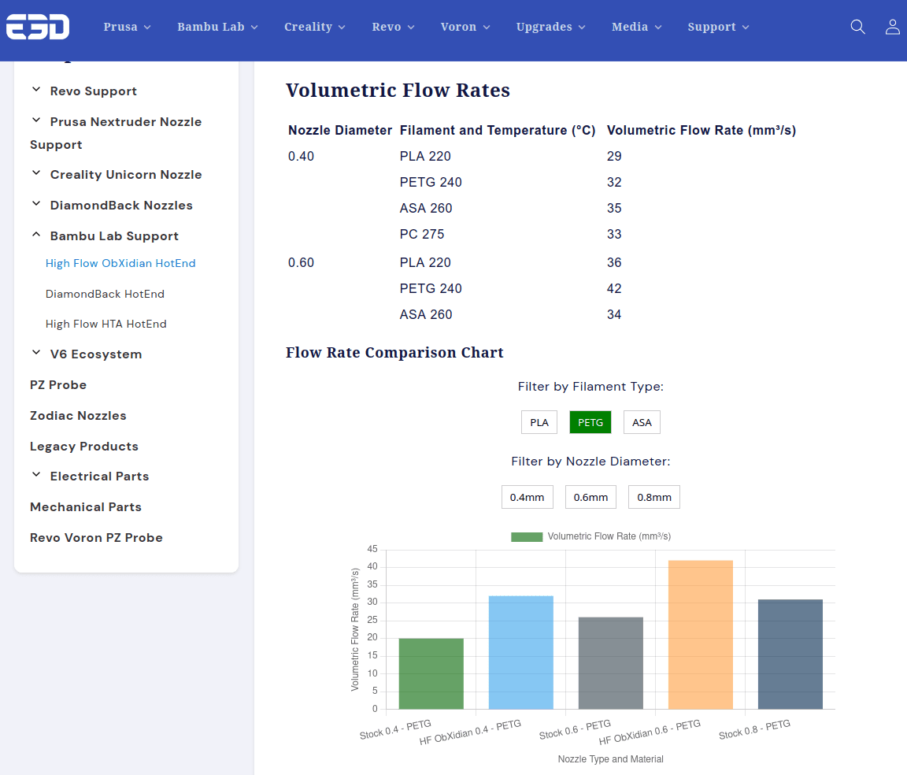Screen dimensions: 907x775
Task: Open the user account icon
Action: (x=893, y=27)
